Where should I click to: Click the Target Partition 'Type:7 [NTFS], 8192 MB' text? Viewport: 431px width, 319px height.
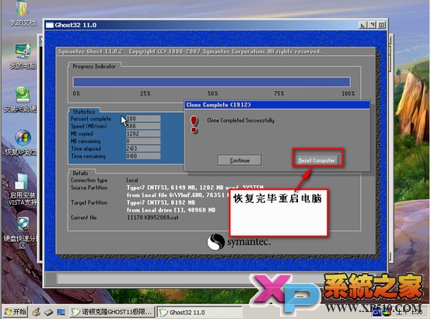point(161,202)
